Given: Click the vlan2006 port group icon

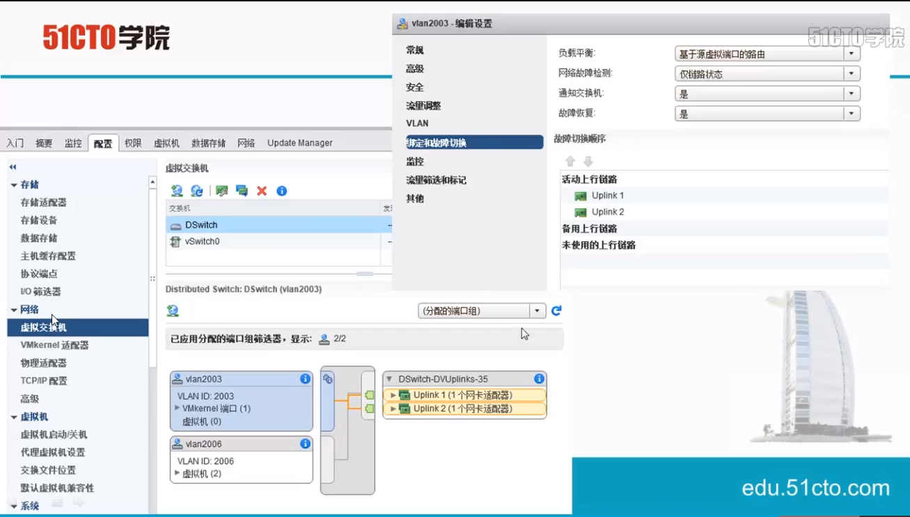Looking at the screenshot, I should 178,444.
